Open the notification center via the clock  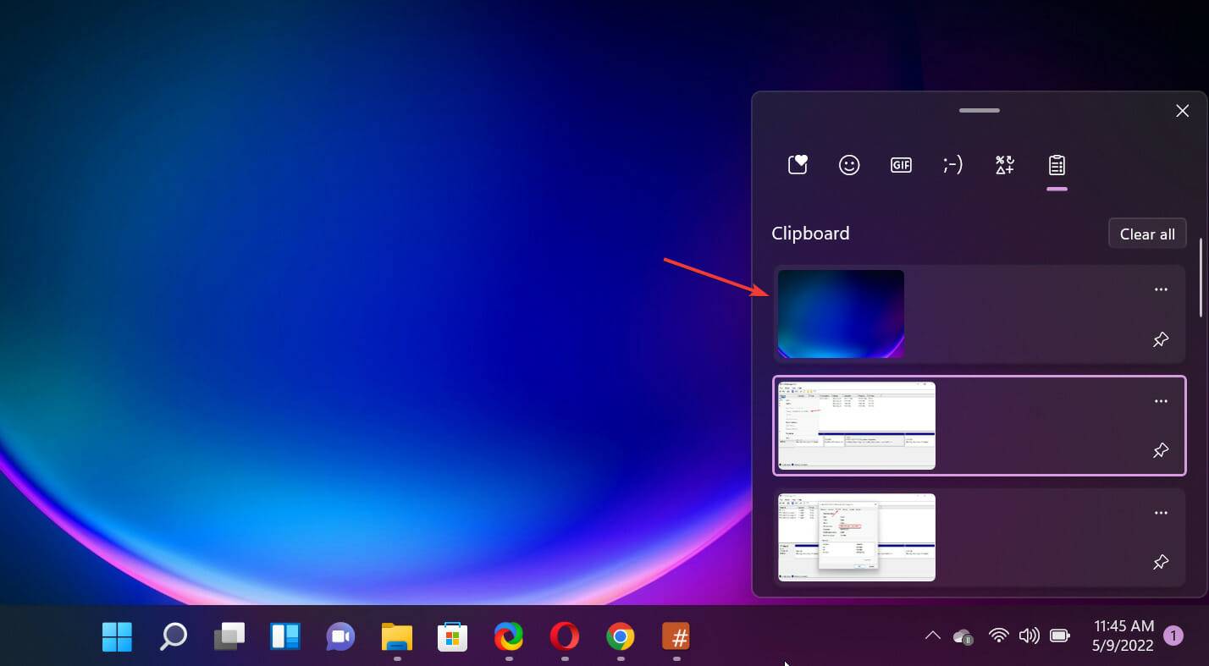click(1124, 636)
